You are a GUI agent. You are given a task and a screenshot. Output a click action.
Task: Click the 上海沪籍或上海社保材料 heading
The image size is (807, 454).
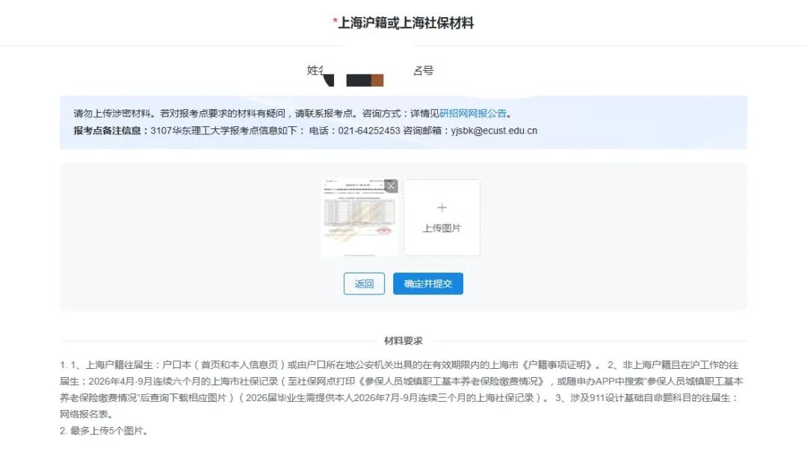coord(406,23)
